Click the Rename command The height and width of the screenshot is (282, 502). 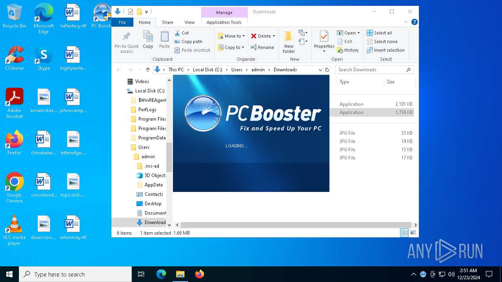(262, 47)
